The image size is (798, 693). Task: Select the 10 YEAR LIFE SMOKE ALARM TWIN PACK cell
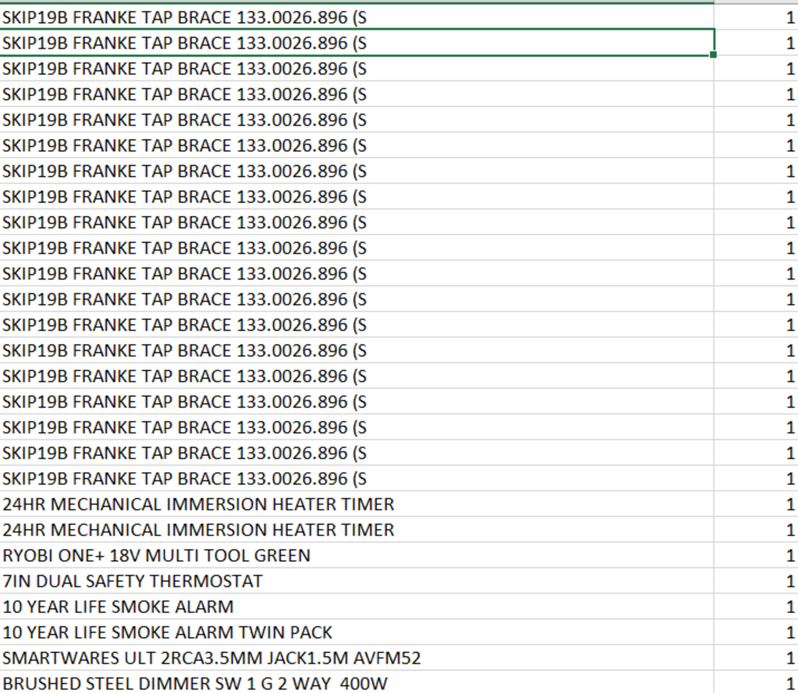[x=357, y=632]
